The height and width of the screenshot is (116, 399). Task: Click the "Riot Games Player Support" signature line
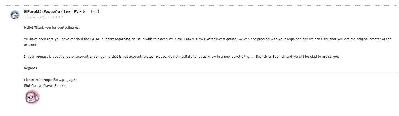[45, 86]
